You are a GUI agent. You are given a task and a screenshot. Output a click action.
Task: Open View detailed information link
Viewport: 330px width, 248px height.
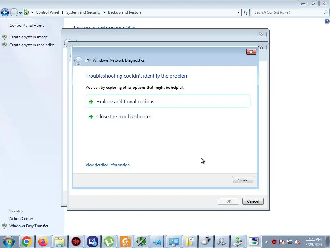pyautogui.click(x=108, y=165)
